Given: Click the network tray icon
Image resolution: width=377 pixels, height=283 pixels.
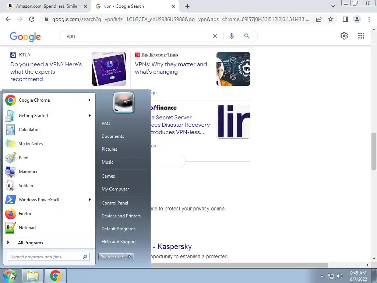Looking at the screenshot, I should click(331, 276).
